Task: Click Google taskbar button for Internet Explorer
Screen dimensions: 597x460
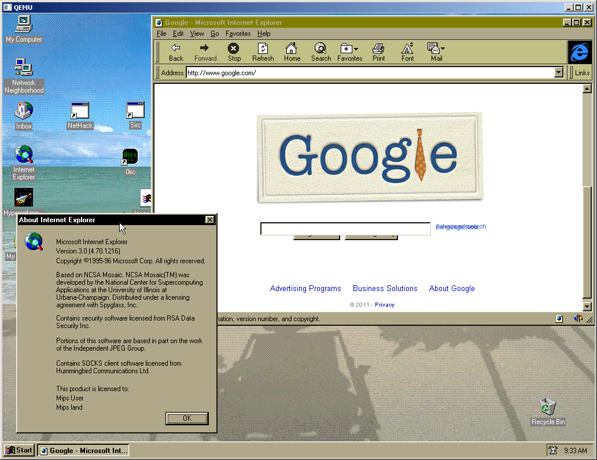Action: (x=83, y=451)
